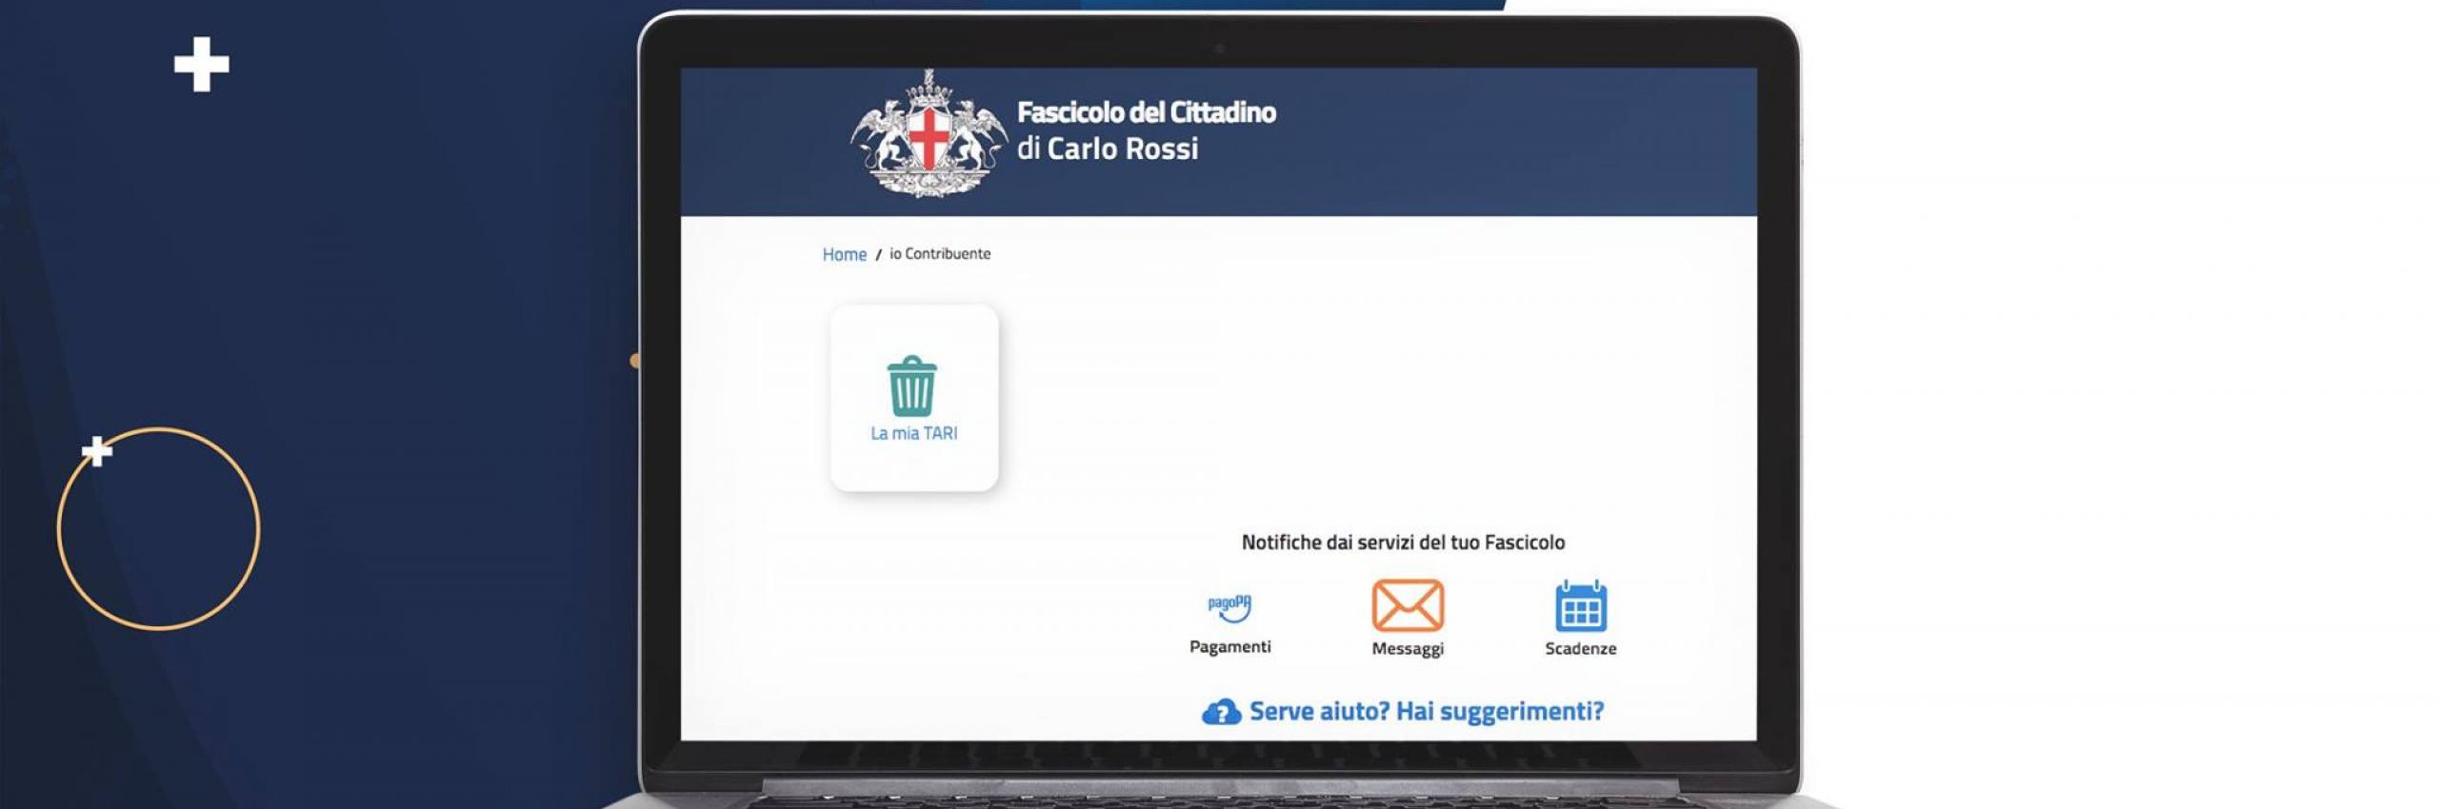Open the Scadenze label
This screenshot has height=809, width=2438.
pos(1581,648)
